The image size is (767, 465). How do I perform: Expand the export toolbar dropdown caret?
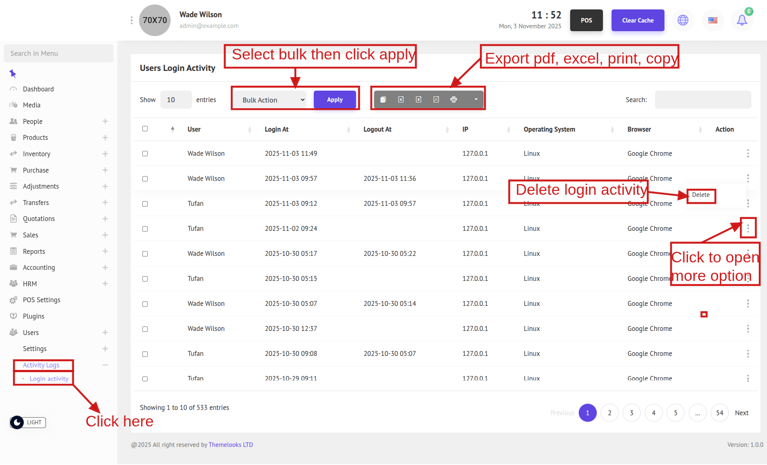476,100
